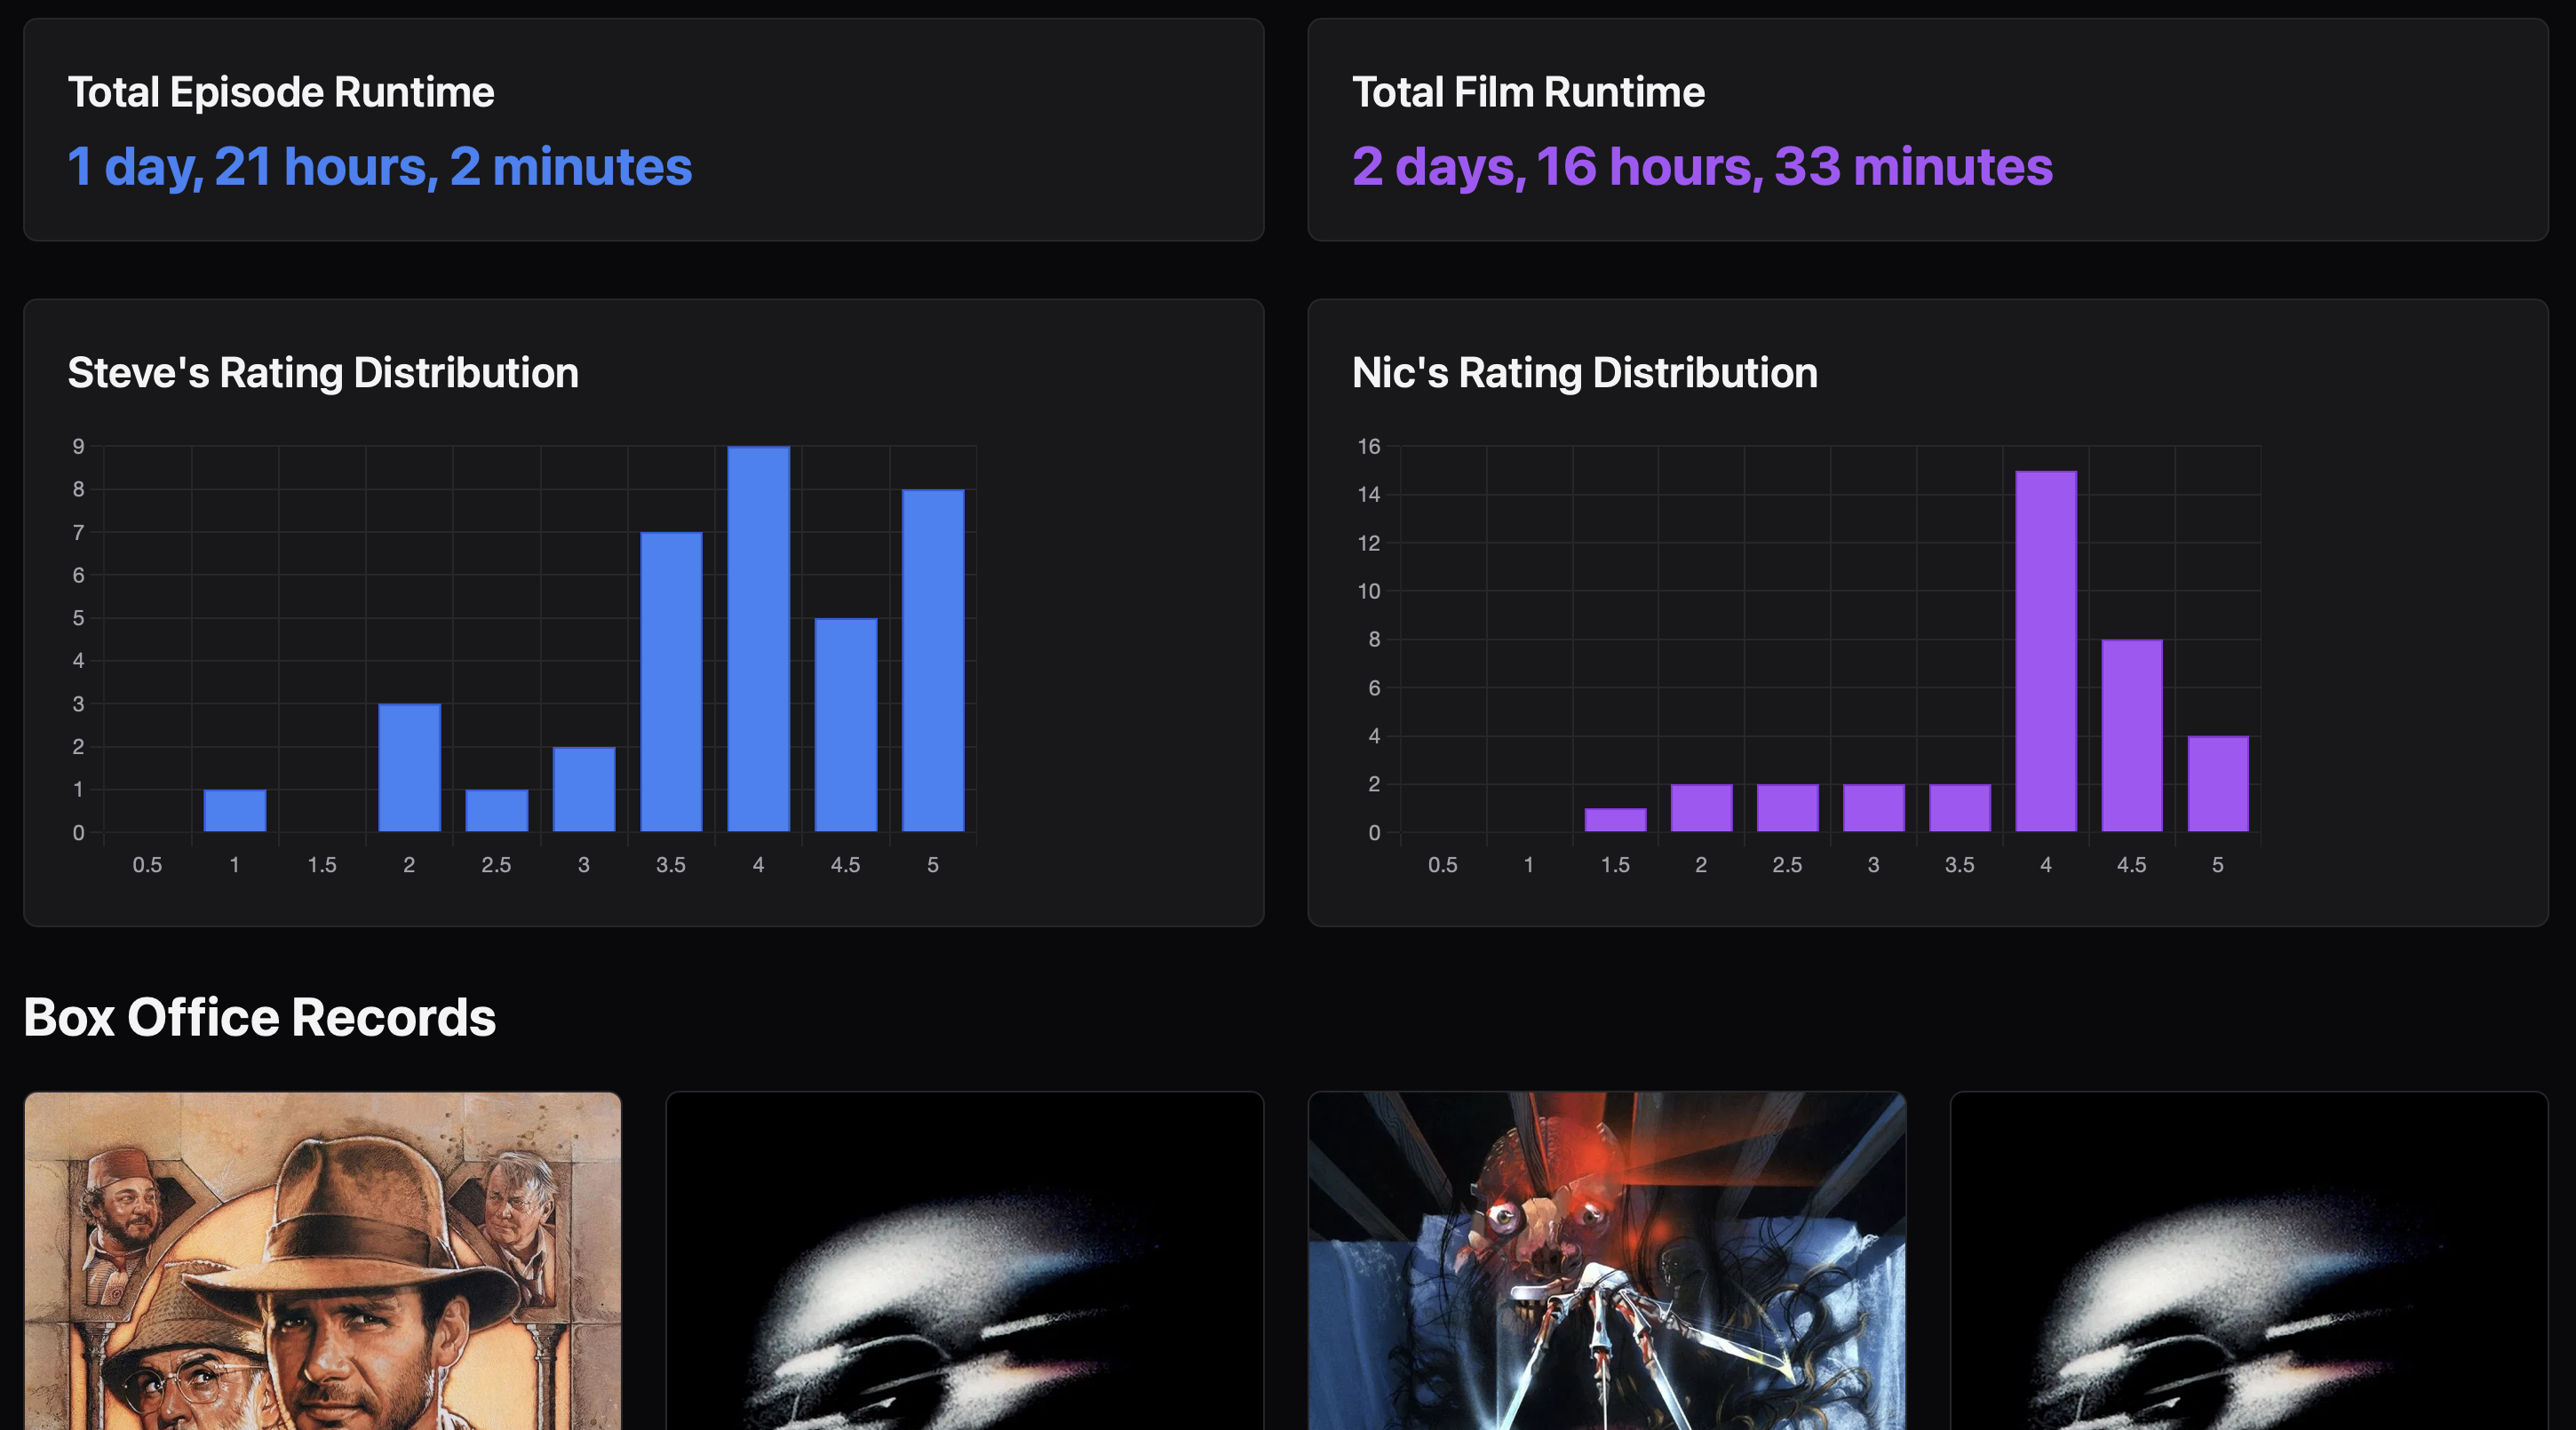Click Nic's bar for rating 1.5
2576x1430 pixels.
[x=1615, y=820]
